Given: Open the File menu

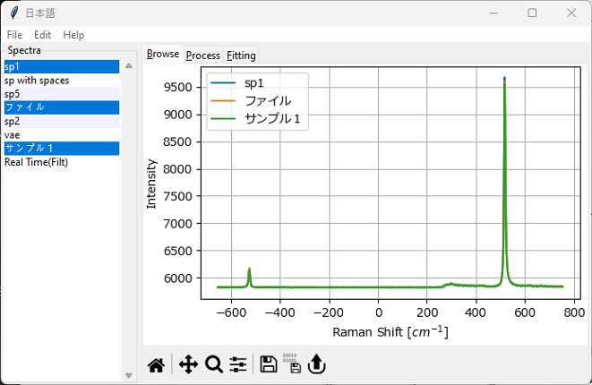Looking at the screenshot, I should point(14,35).
